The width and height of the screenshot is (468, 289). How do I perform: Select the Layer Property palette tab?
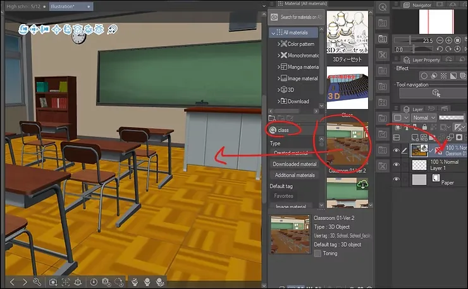click(421, 59)
